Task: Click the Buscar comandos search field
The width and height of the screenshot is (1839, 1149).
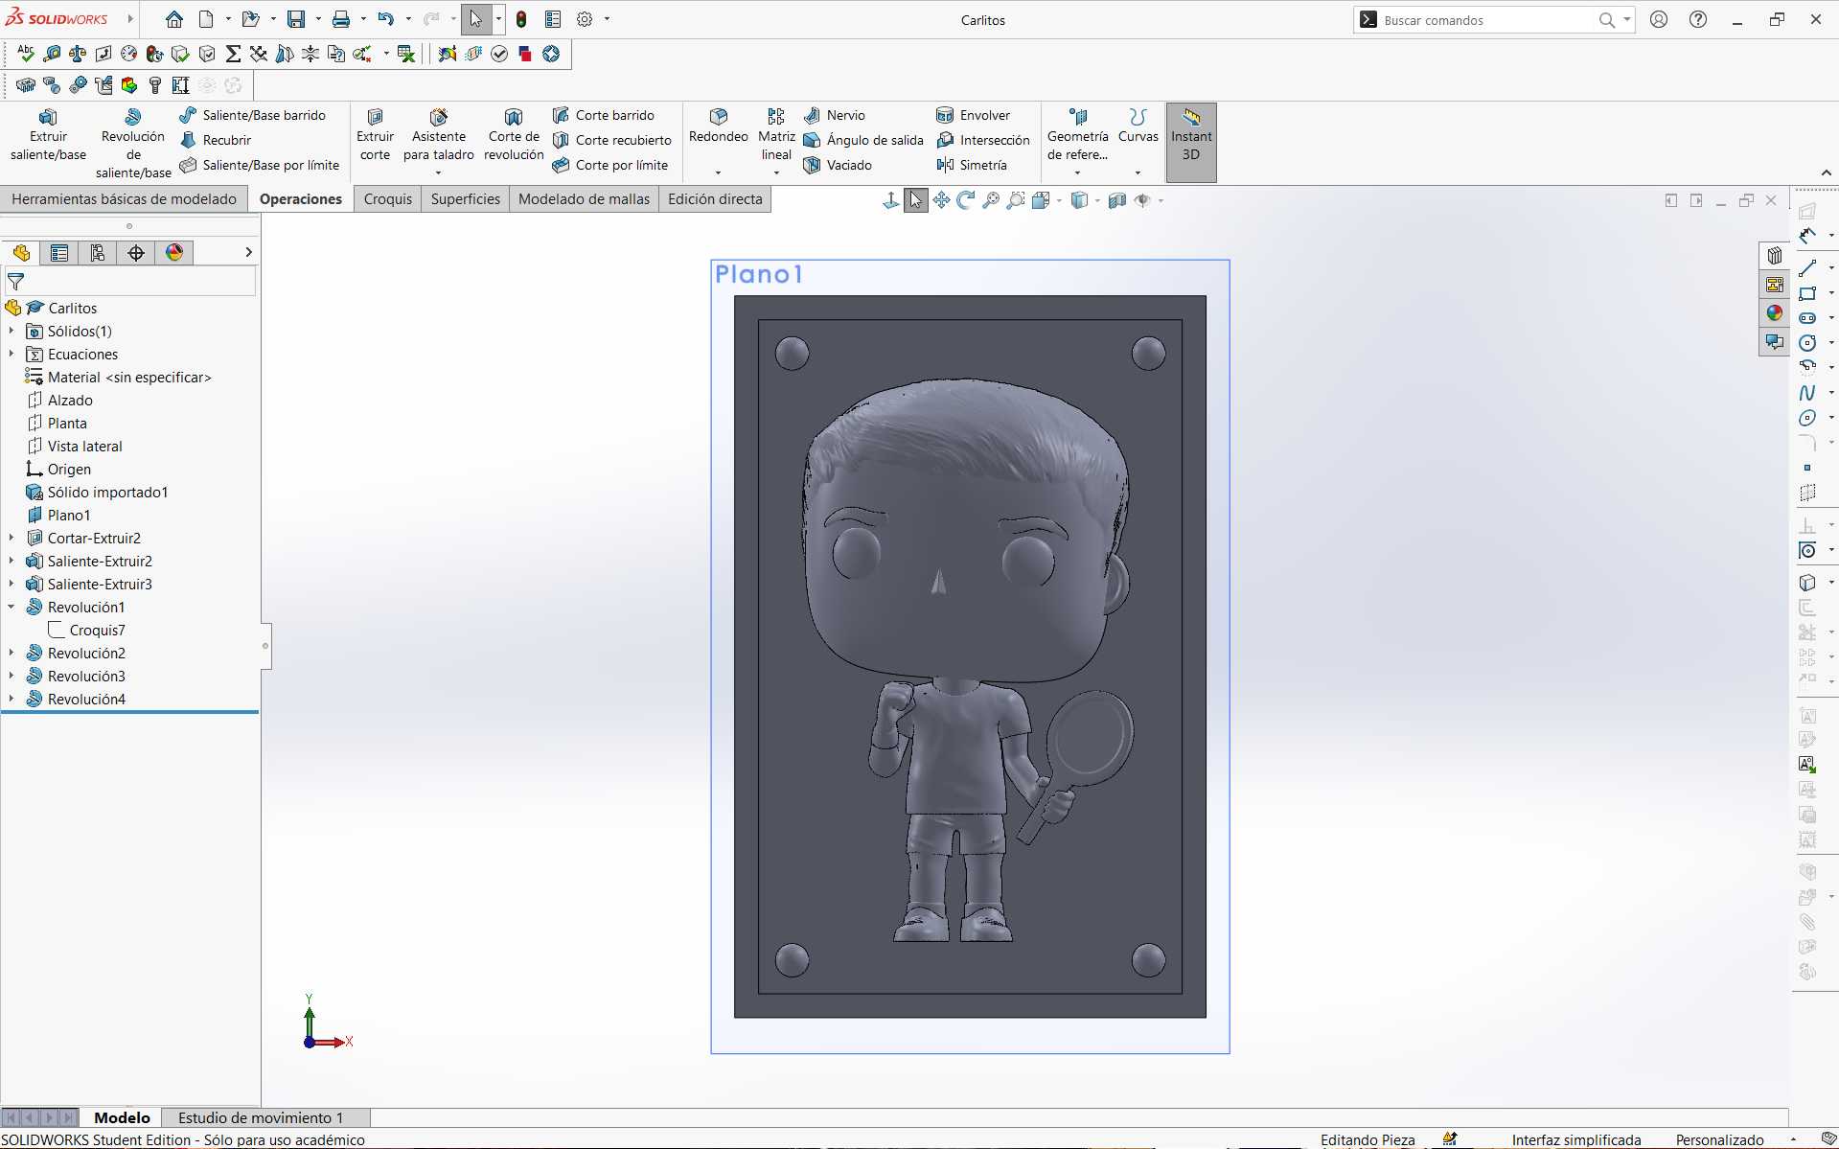Action: click(1485, 20)
